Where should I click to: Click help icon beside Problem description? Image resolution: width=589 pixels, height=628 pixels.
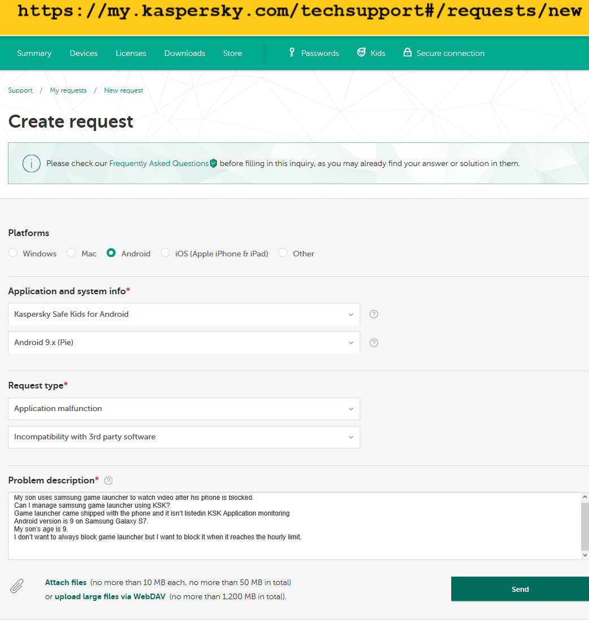click(108, 481)
